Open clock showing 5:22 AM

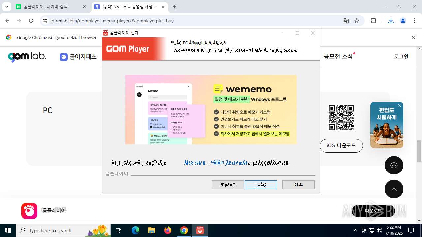(x=394, y=230)
